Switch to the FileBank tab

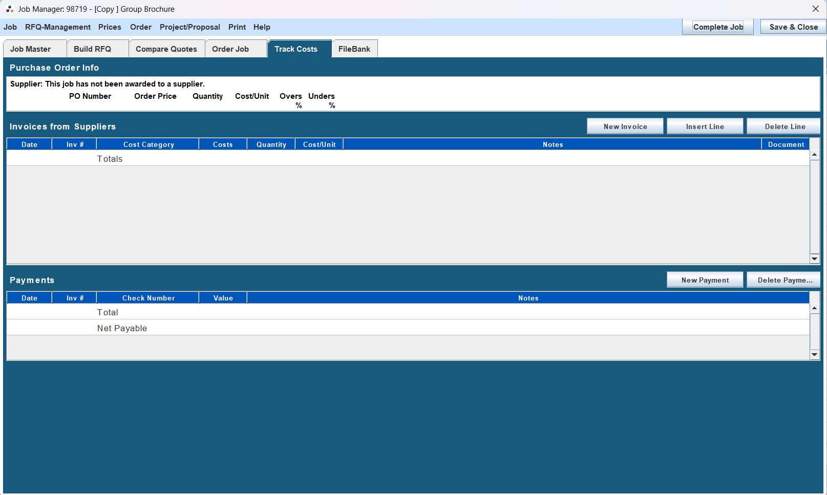(x=354, y=49)
